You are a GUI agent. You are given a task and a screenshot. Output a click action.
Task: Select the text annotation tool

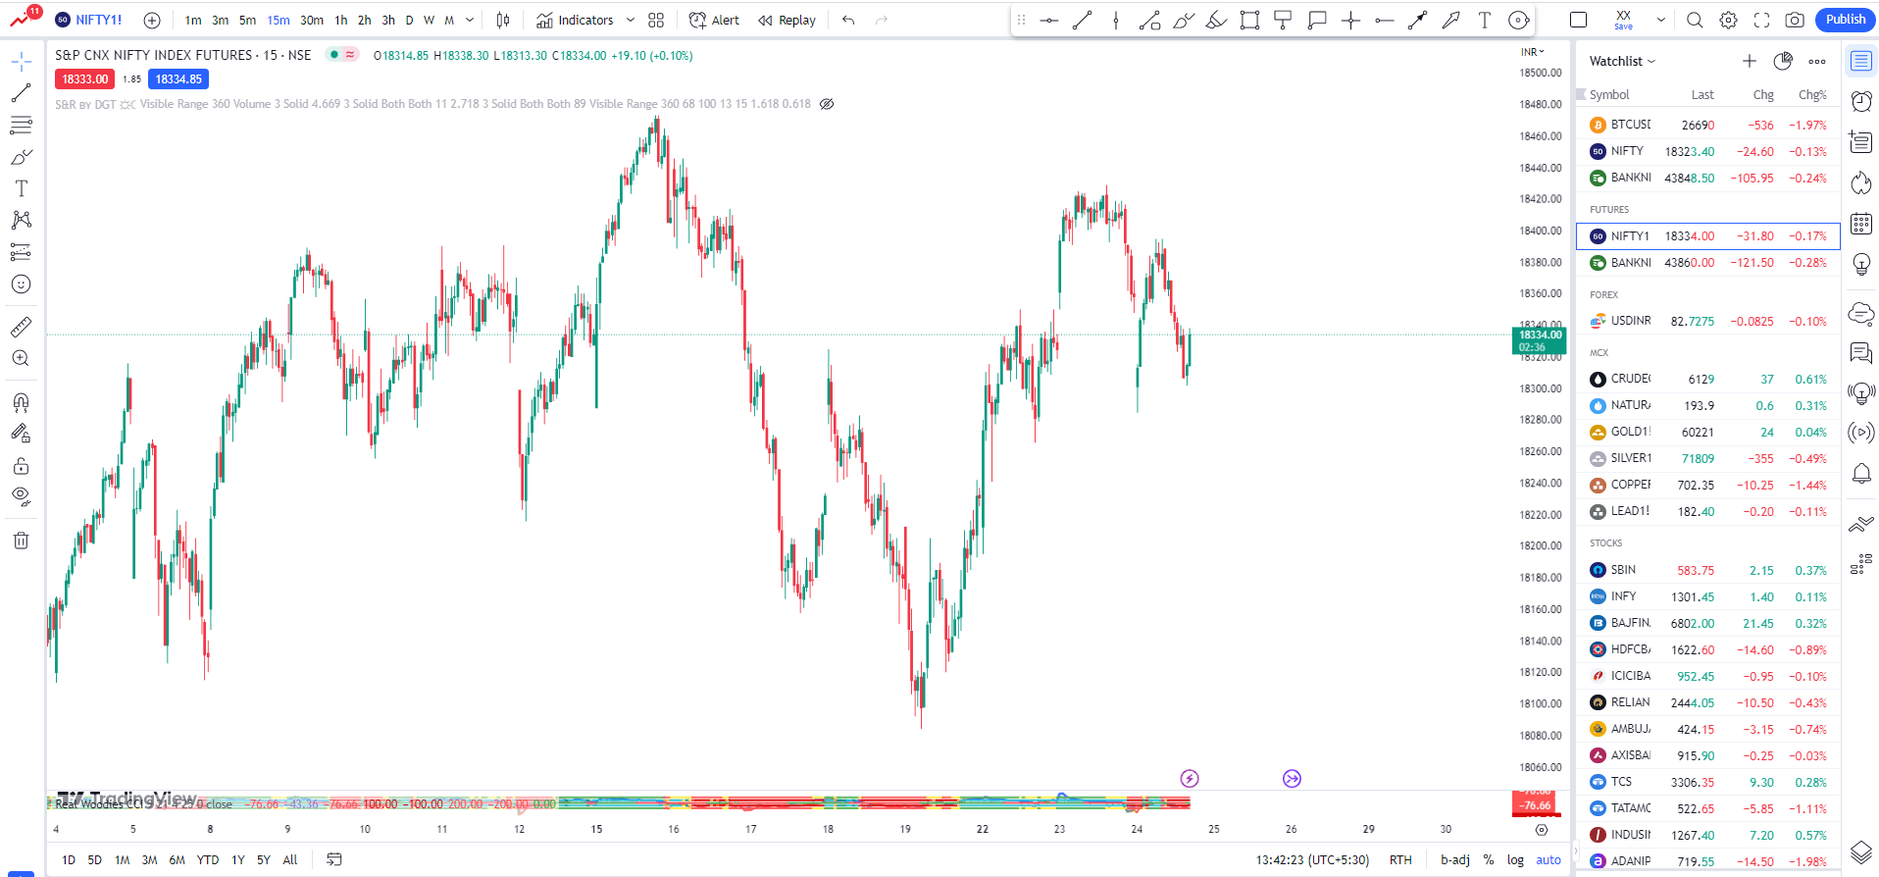pyautogui.click(x=21, y=188)
